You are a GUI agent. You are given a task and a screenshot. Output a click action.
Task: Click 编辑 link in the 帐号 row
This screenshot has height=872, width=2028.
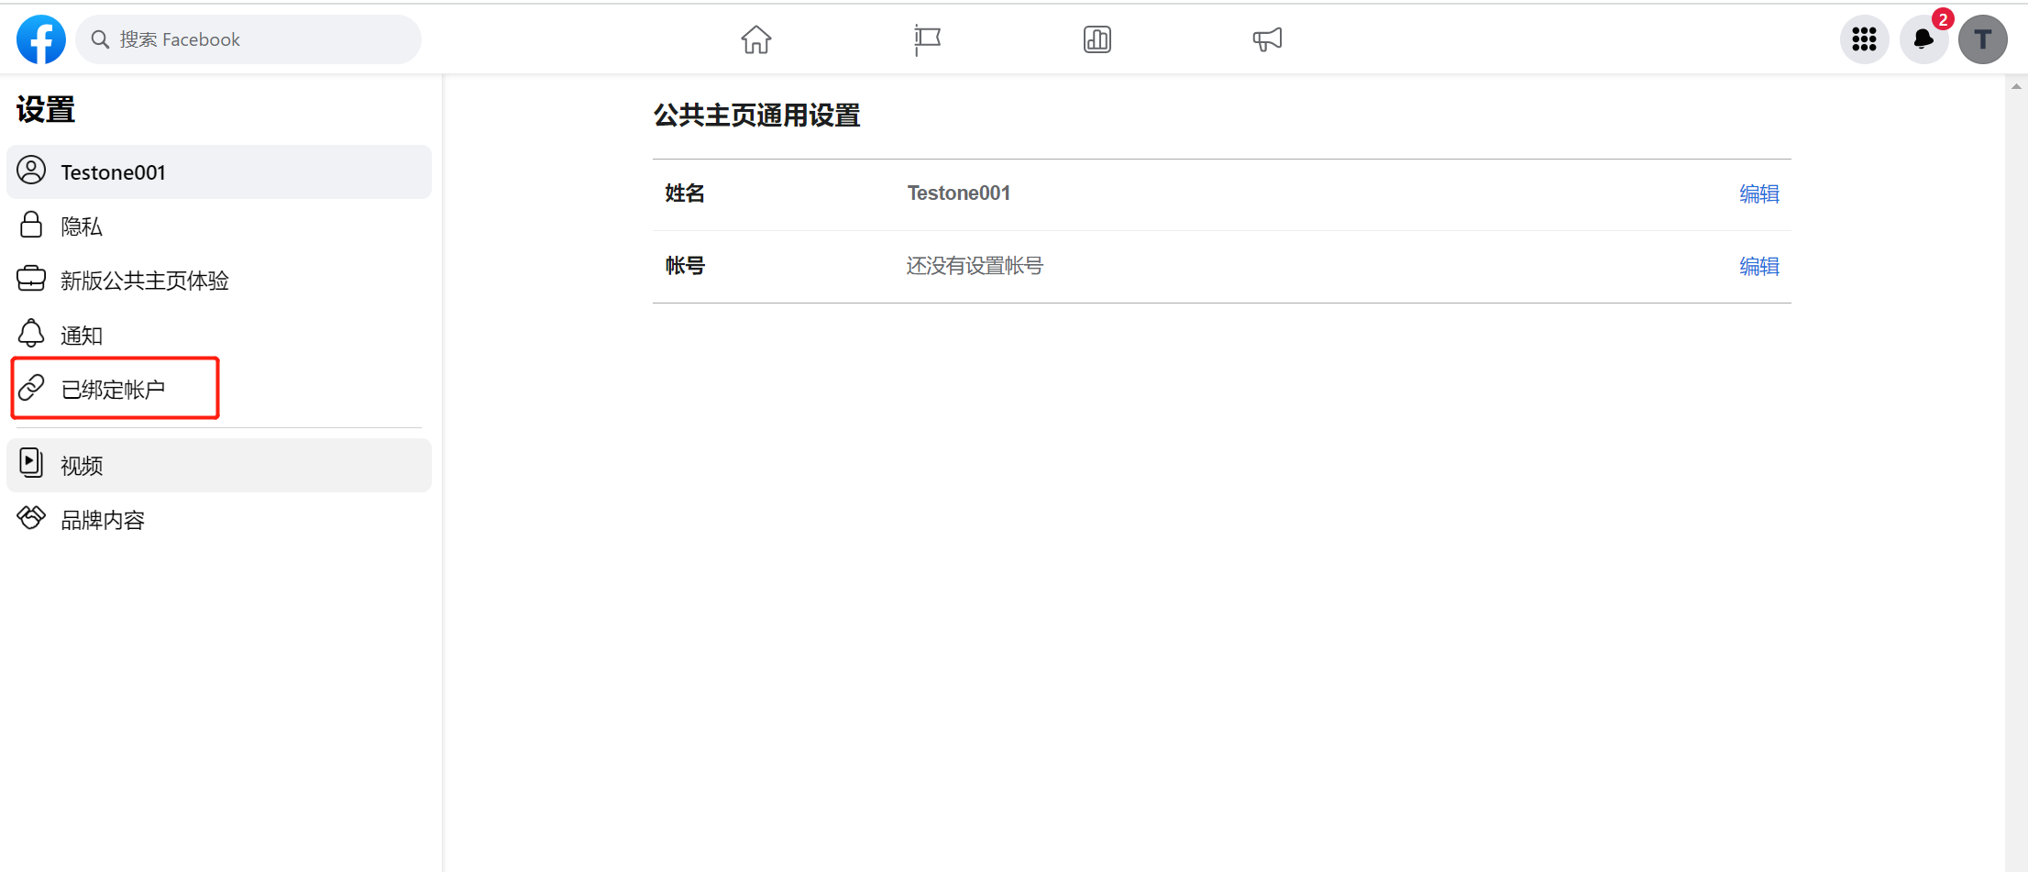click(1759, 266)
